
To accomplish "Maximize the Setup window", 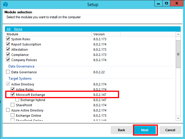I will (x=166, y=3).
